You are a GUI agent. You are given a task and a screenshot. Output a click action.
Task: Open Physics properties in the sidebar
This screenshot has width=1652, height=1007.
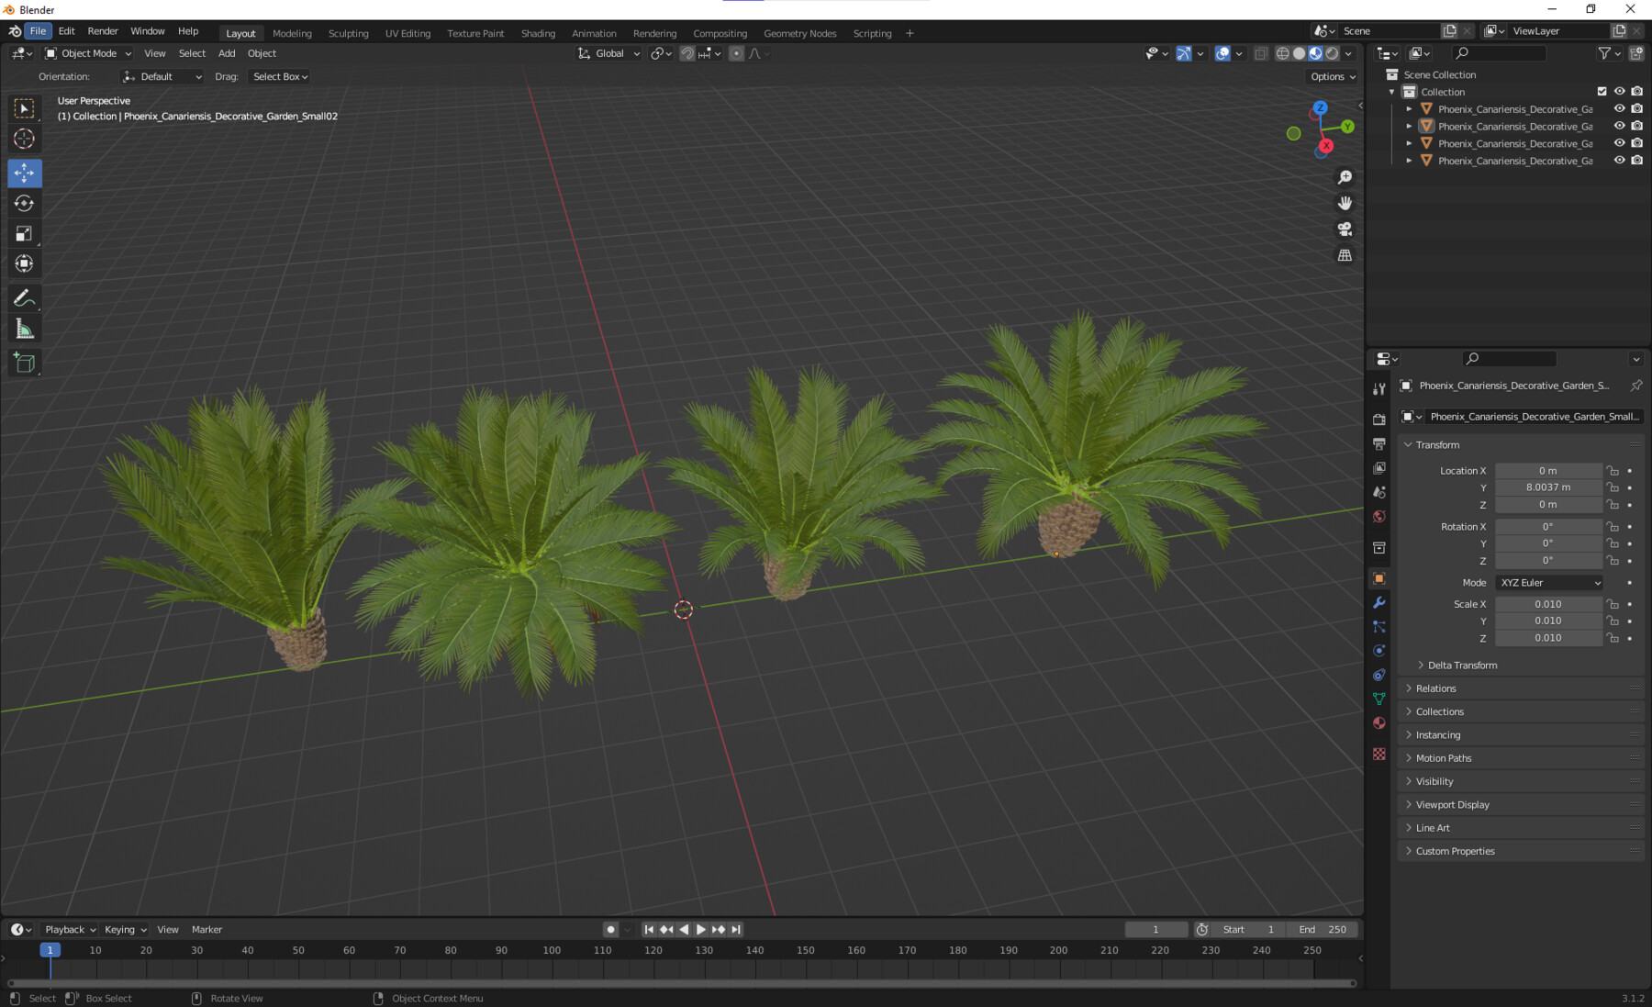tap(1379, 650)
